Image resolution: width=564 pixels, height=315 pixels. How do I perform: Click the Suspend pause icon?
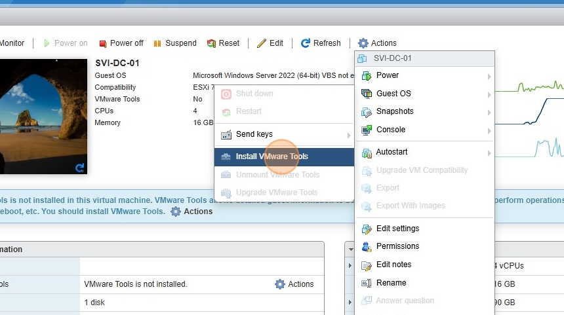[157, 43]
